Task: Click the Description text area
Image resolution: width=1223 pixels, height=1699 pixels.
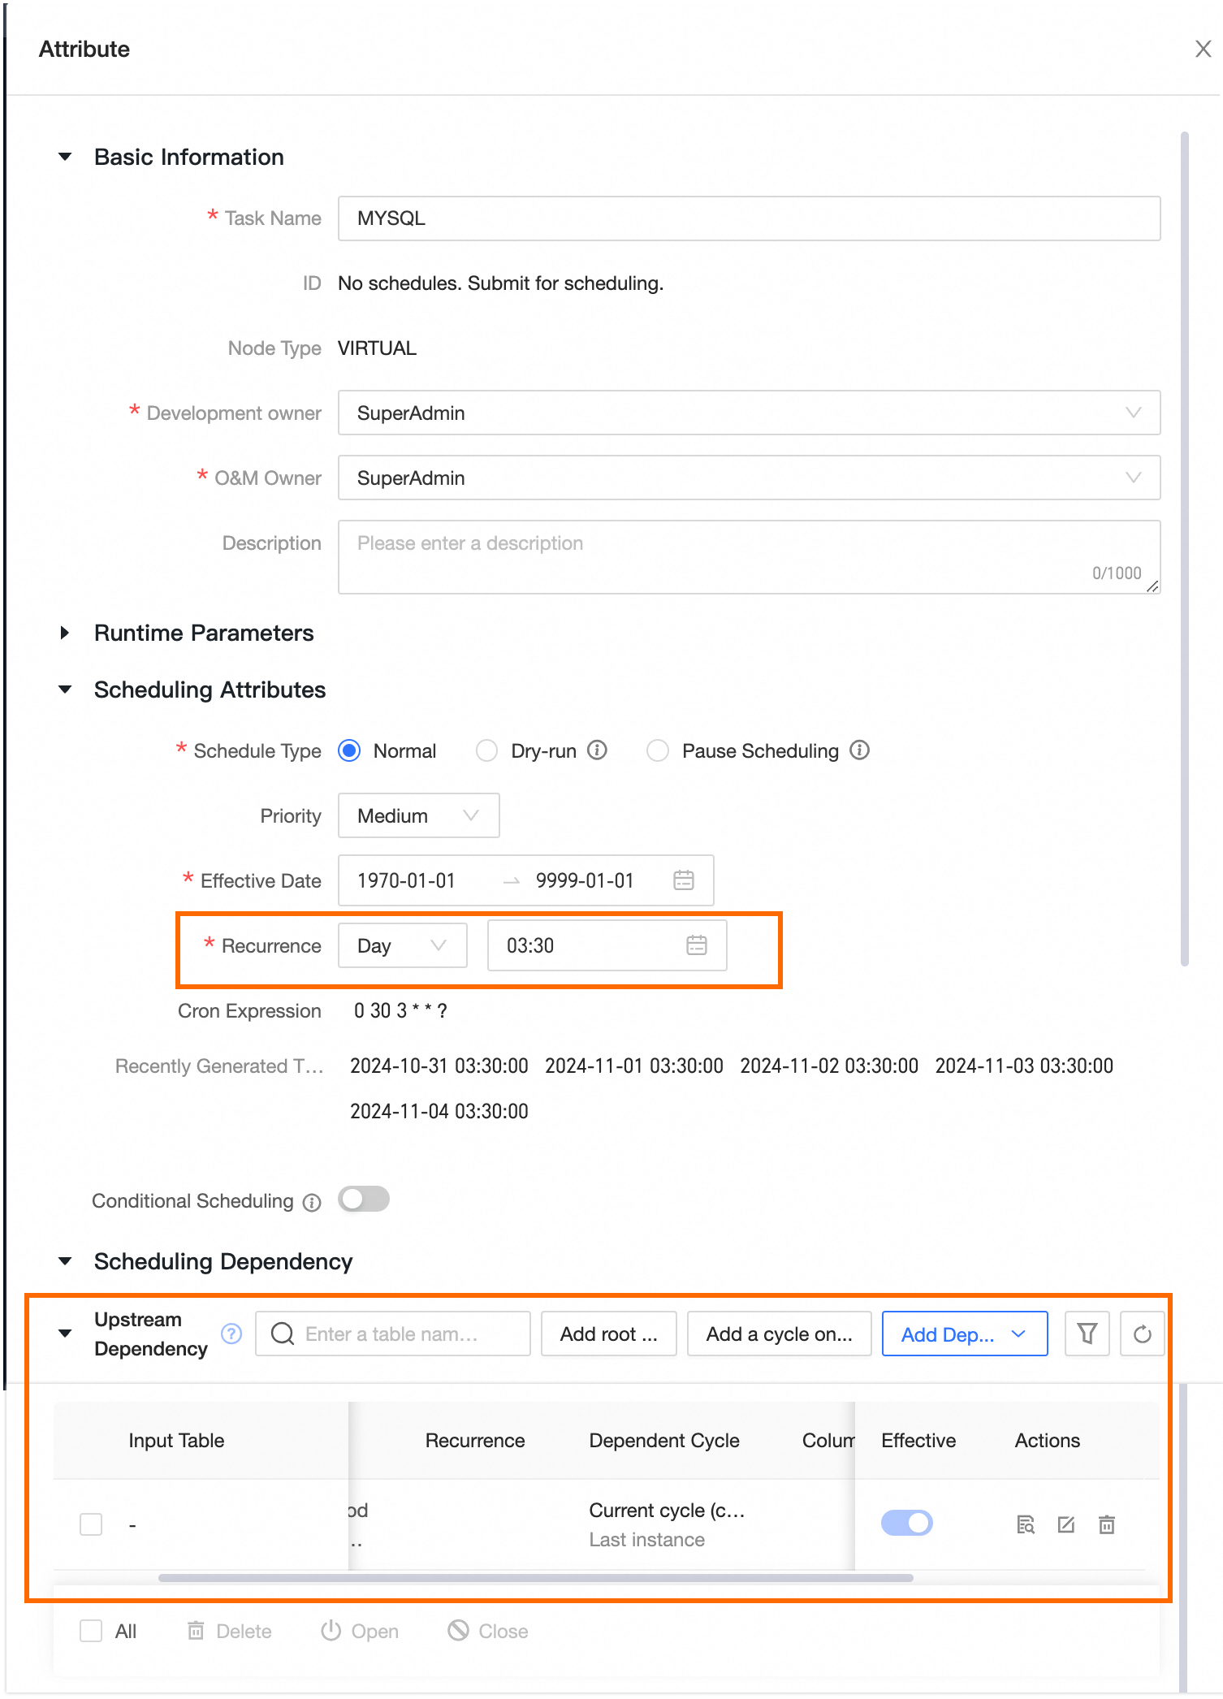Action: point(749,557)
